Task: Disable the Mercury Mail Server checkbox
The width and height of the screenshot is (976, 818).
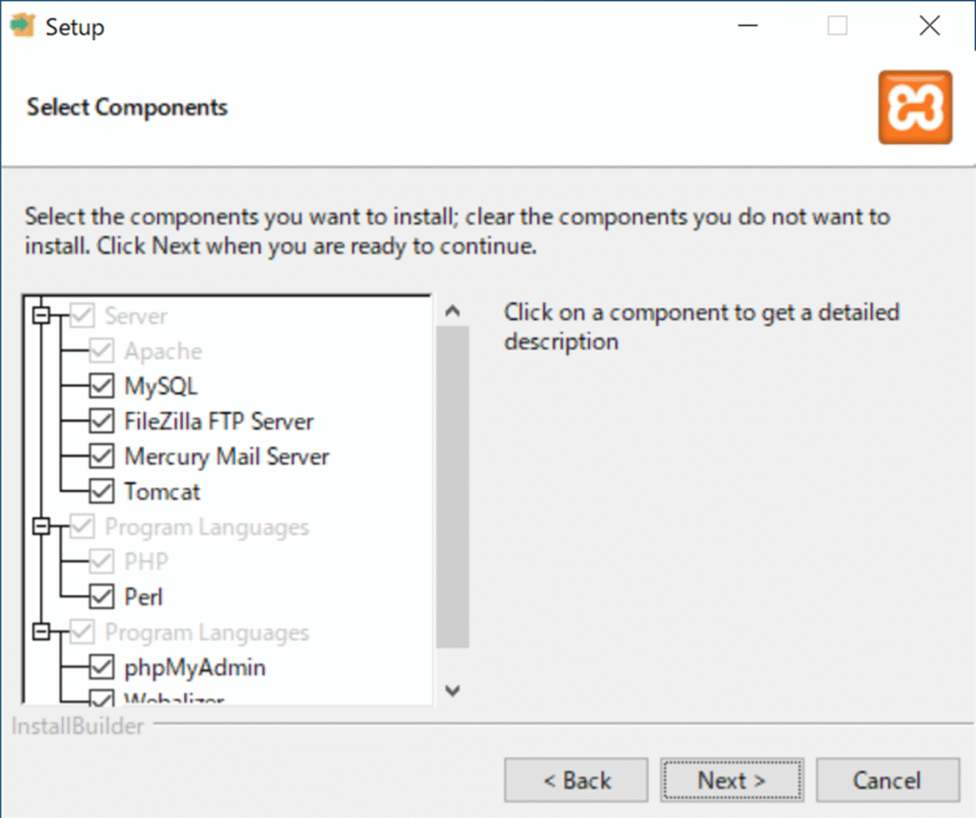Action: click(x=101, y=457)
